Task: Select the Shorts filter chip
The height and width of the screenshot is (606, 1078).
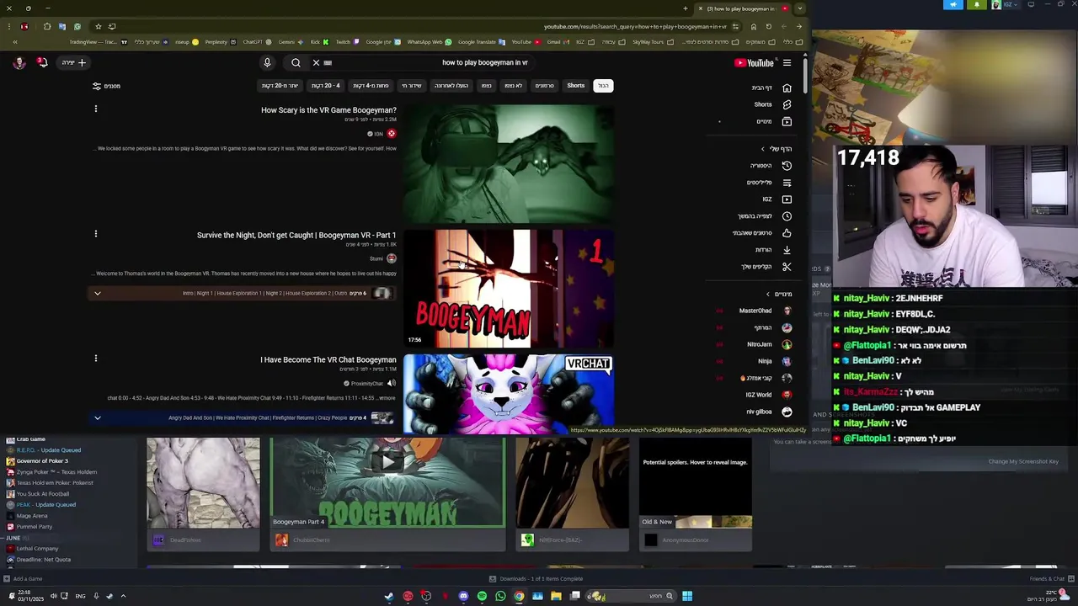Action: coord(576,86)
